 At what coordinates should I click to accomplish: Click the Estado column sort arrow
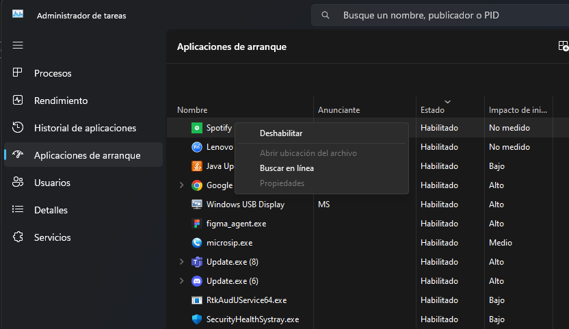[x=448, y=102]
